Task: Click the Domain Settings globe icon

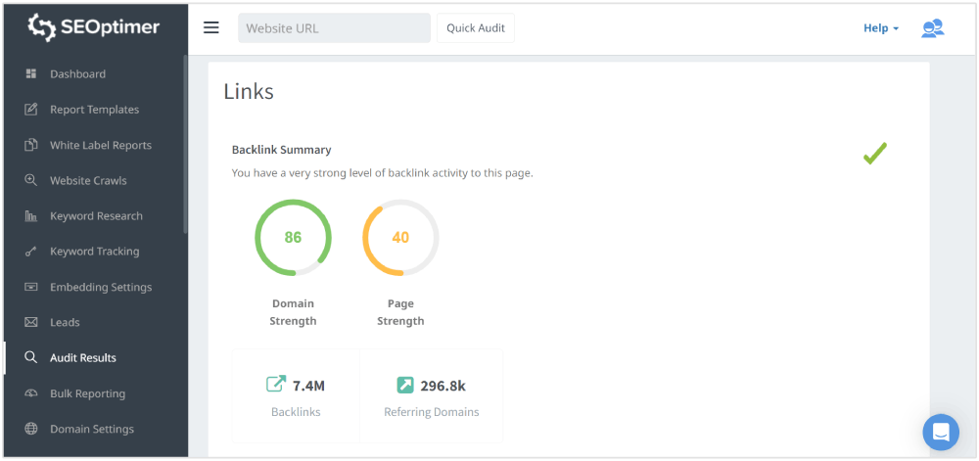Action: [x=31, y=429]
